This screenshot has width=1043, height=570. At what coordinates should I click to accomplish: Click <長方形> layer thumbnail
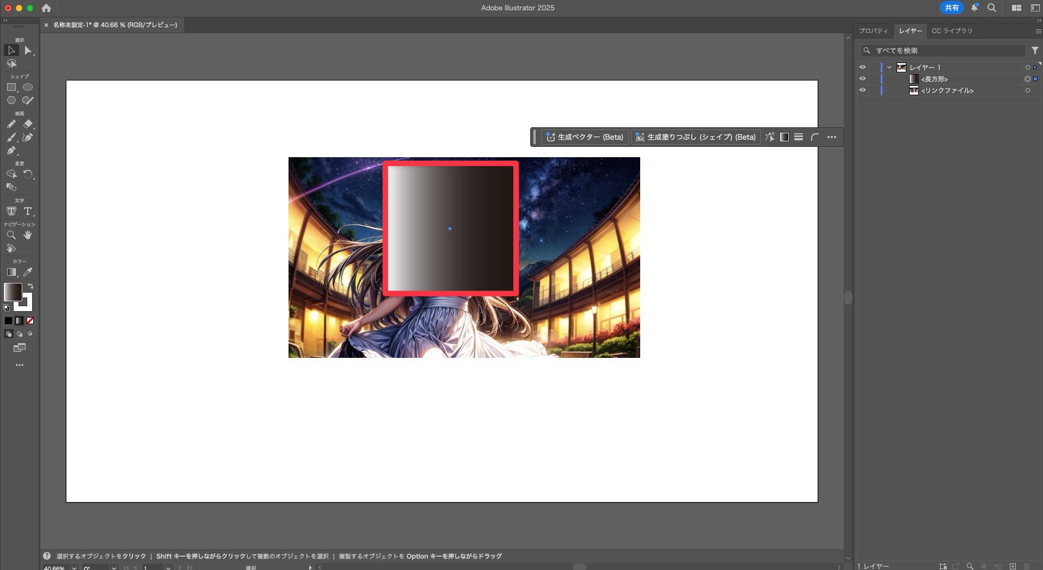[x=914, y=79]
